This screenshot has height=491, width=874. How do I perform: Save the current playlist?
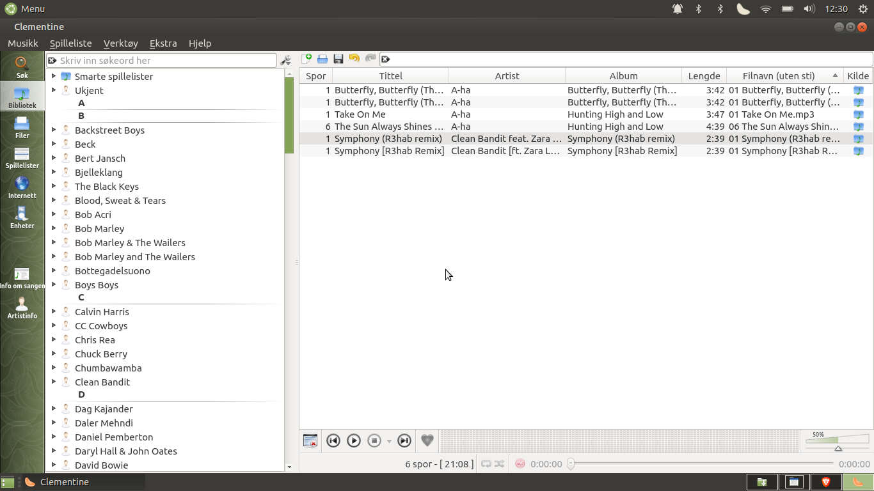click(x=338, y=58)
